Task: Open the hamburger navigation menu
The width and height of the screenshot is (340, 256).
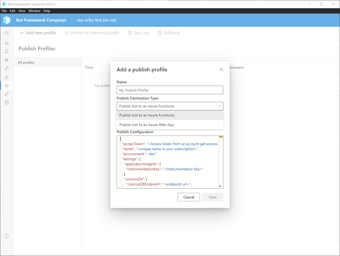Action: point(7,33)
